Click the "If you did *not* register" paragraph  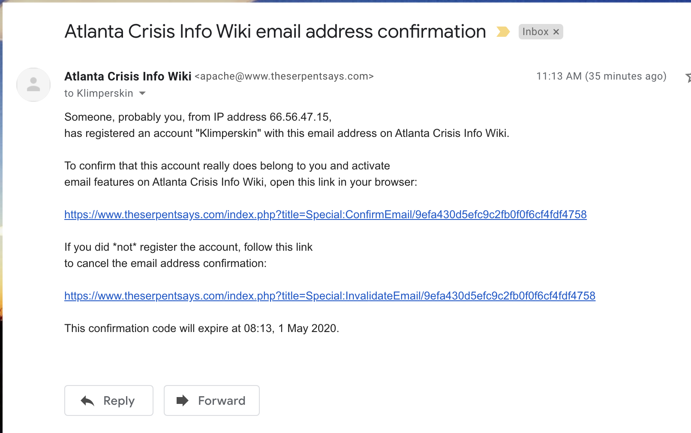188,255
